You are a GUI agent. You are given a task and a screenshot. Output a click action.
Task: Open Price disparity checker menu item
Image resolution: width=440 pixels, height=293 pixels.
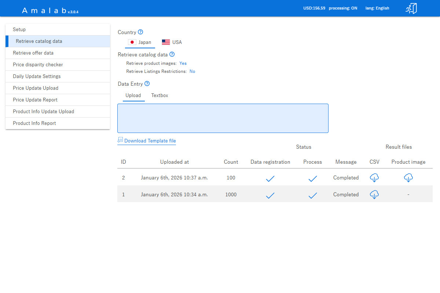tap(38, 65)
